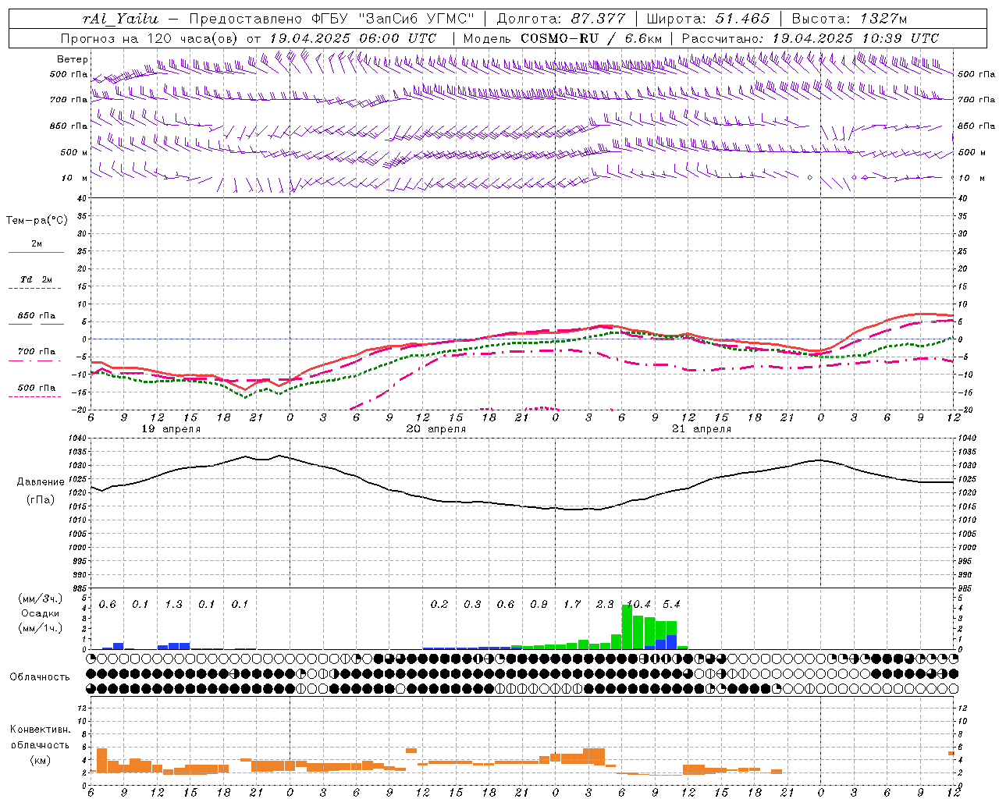Click the Ветер panel label
The image size is (999, 799).
click(x=73, y=59)
